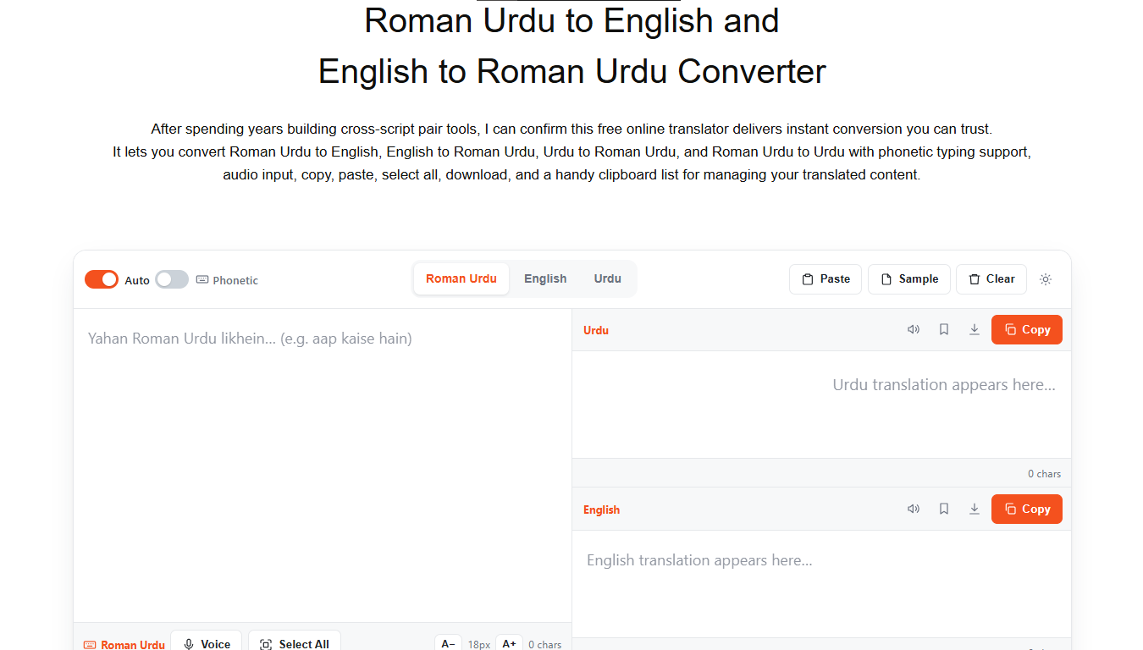The image size is (1143, 650).
Task: Load text with the Sample button
Action: point(909,279)
